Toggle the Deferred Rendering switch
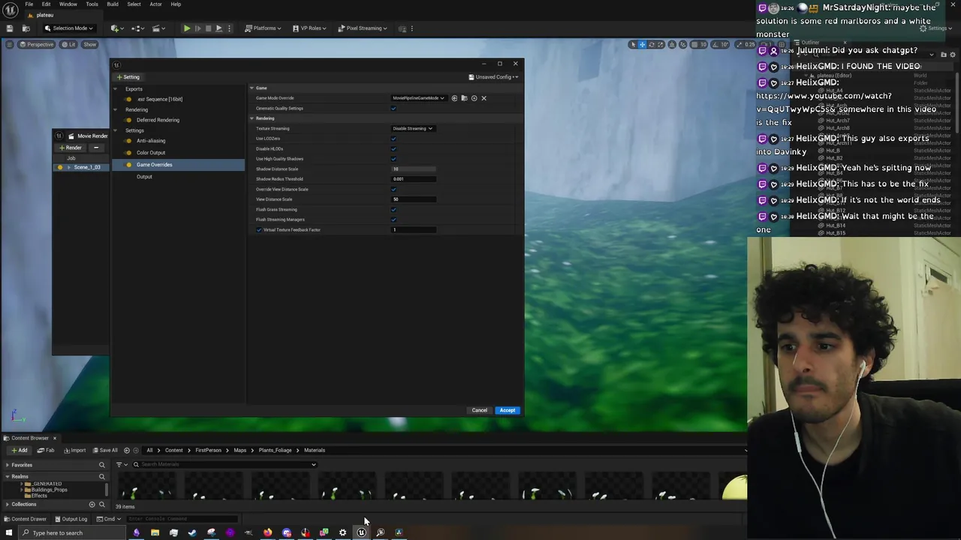 128,120
